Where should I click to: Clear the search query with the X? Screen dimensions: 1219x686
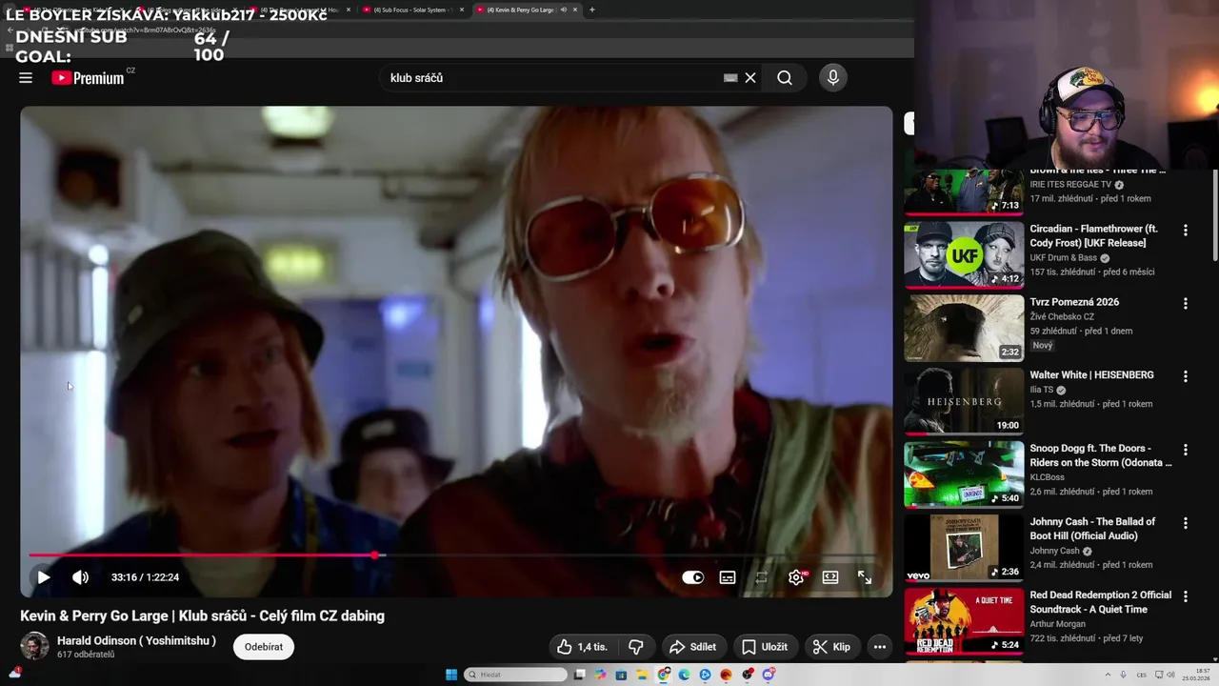point(750,78)
